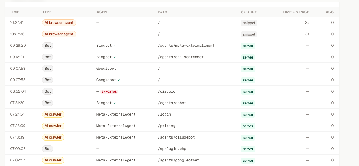Click Bingbot agent name in the /agents/ccbot row
Image resolution: width=359 pixels, height=166 pixels.
[x=104, y=103]
